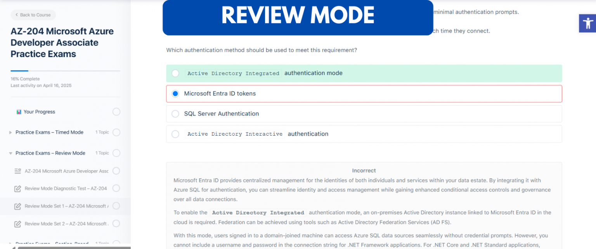The height and width of the screenshot is (249, 596).
Task: Collapse the Practice Exams – Review Mode section
Action: point(10,153)
